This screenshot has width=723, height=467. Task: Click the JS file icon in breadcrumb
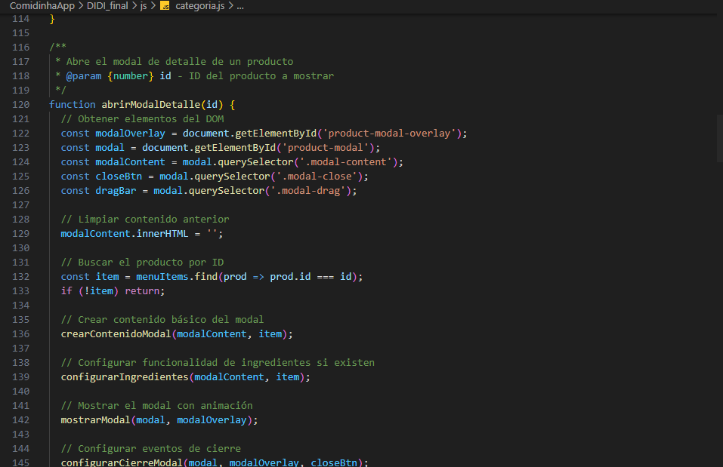pos(165,5)
